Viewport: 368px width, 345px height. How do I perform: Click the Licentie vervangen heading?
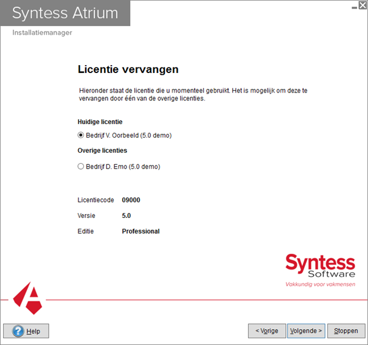pyautogui.click(x=128, y=69)
